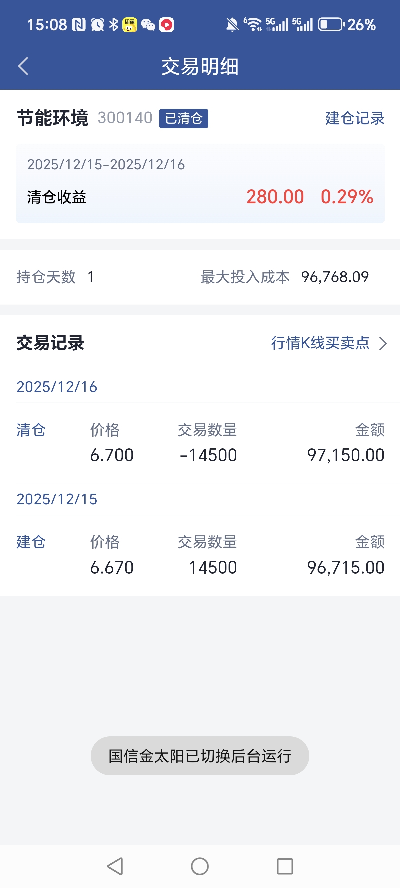Tap the battery indicator icon

point(330,25)
